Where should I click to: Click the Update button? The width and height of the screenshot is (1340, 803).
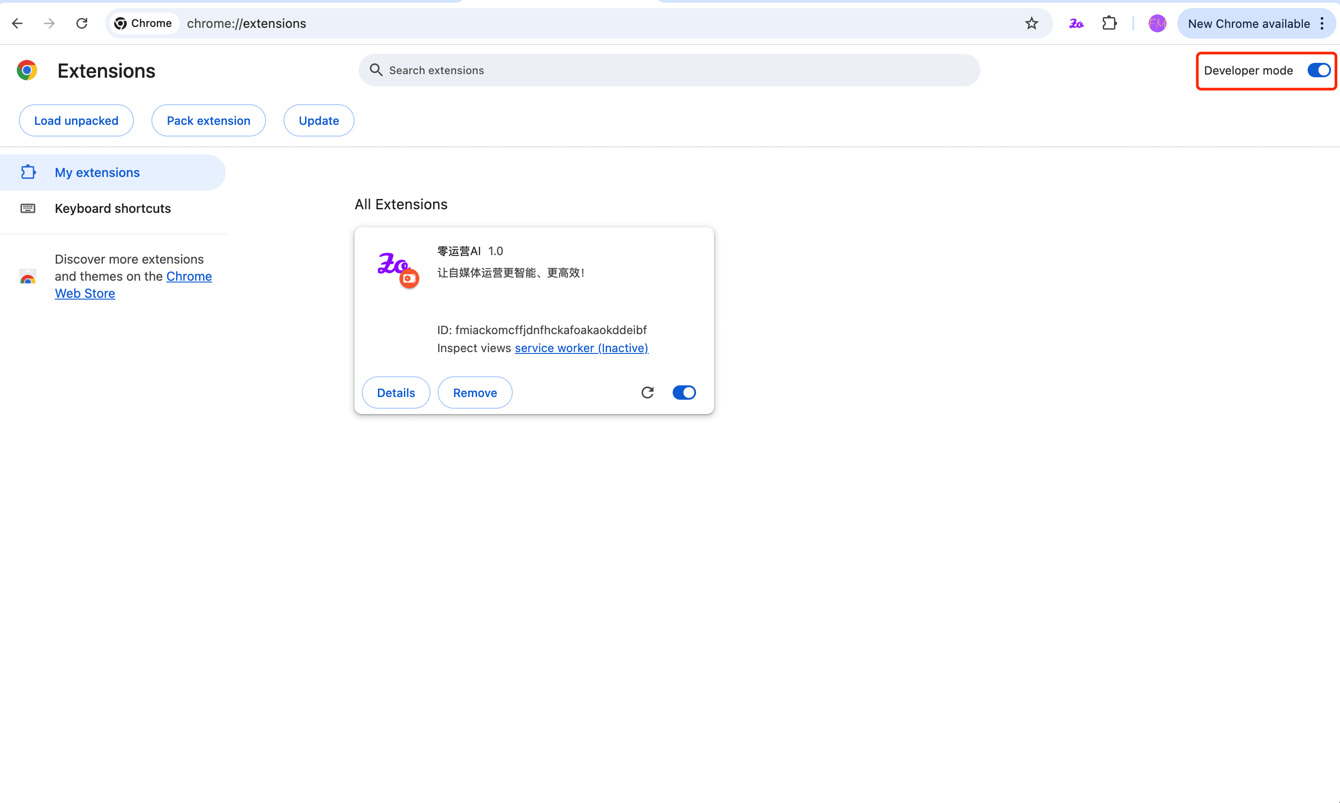click(x=319, y=120)
